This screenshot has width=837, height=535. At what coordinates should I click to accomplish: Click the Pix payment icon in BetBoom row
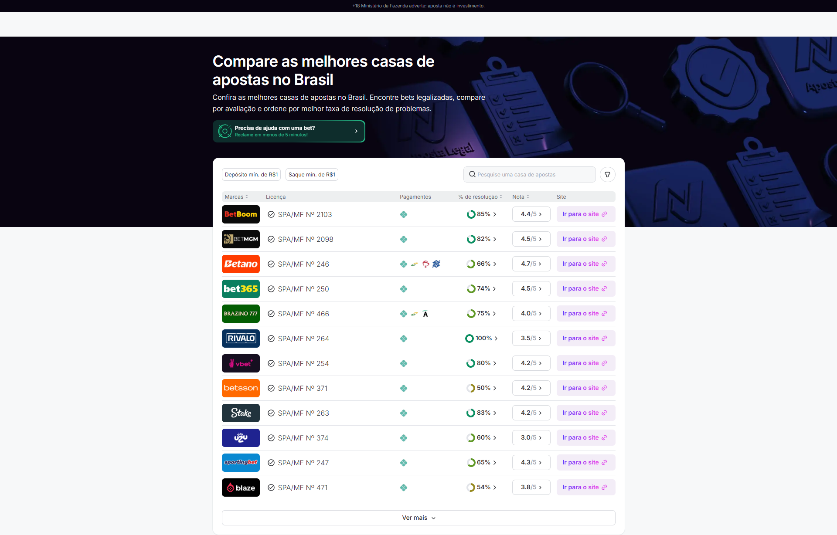[404, 214]
